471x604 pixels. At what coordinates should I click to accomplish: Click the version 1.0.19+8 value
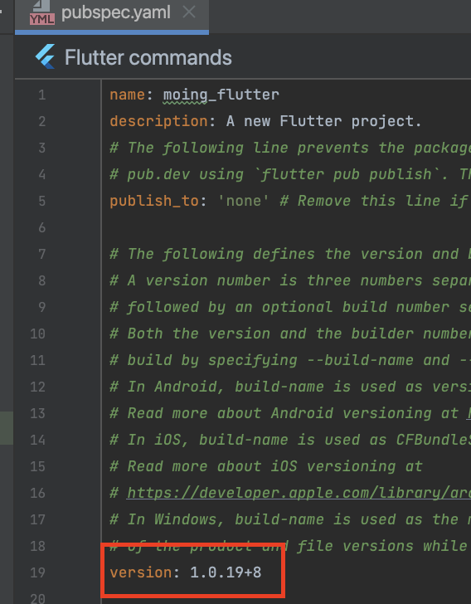(x=226, y=572)
